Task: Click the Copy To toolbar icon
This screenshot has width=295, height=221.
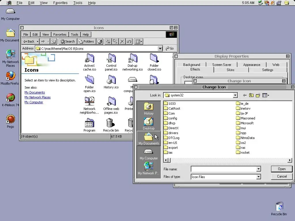Action: coord(115,41)
